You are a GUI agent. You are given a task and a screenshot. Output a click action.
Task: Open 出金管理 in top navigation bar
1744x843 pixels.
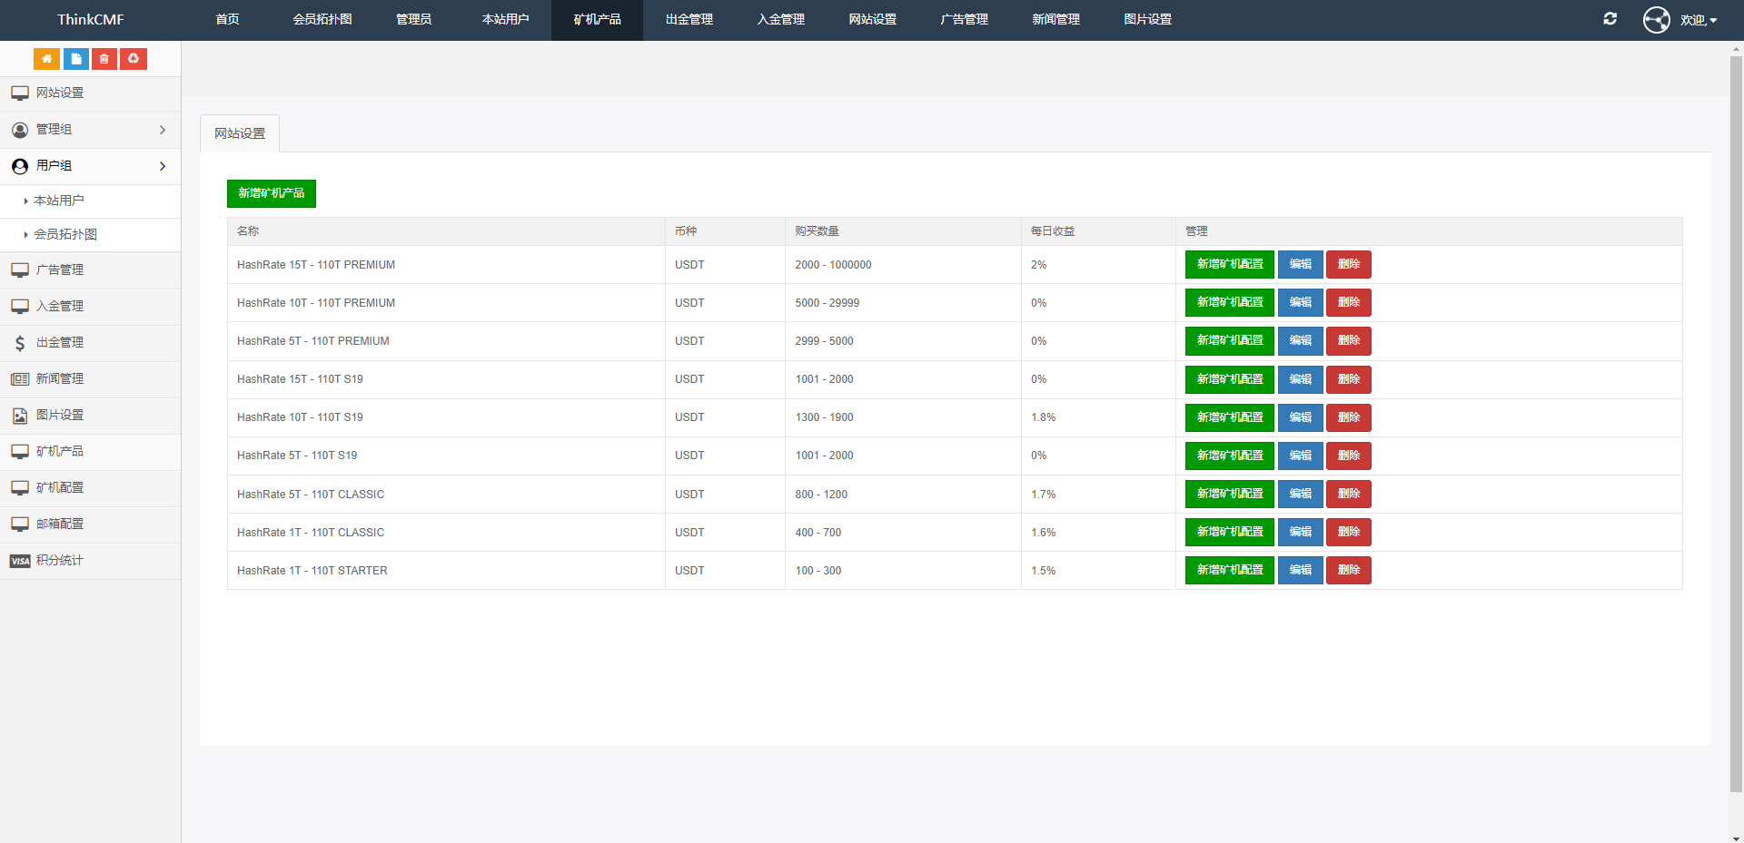point(689,20)
